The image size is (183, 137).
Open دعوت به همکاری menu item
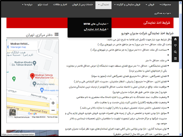coord(163,13)
